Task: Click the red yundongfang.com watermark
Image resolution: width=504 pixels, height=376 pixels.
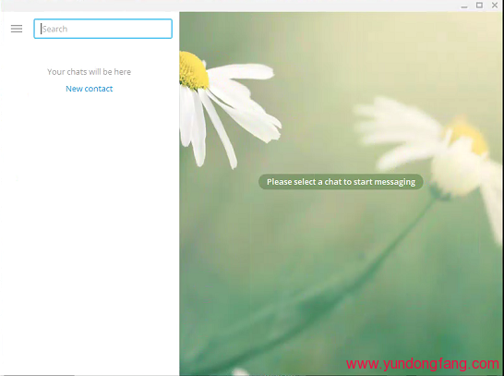Action: [423, 364]
